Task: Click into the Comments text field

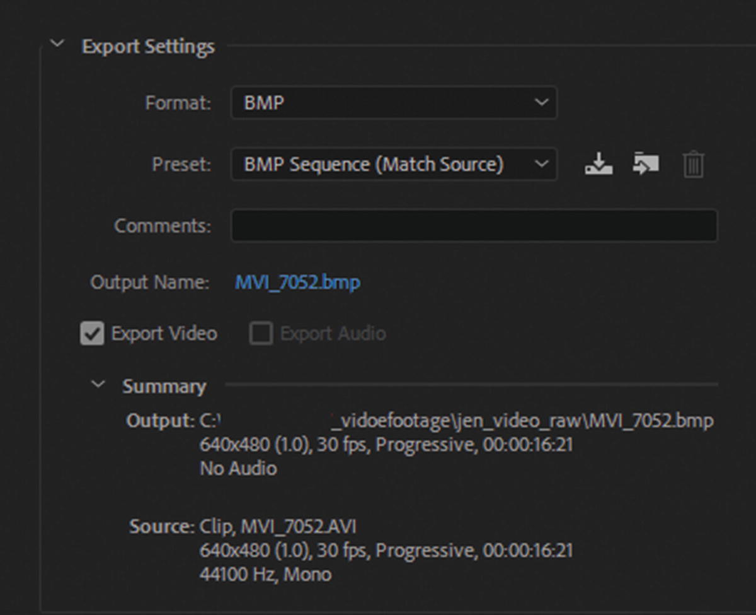Action: click(x=474, y=226)
